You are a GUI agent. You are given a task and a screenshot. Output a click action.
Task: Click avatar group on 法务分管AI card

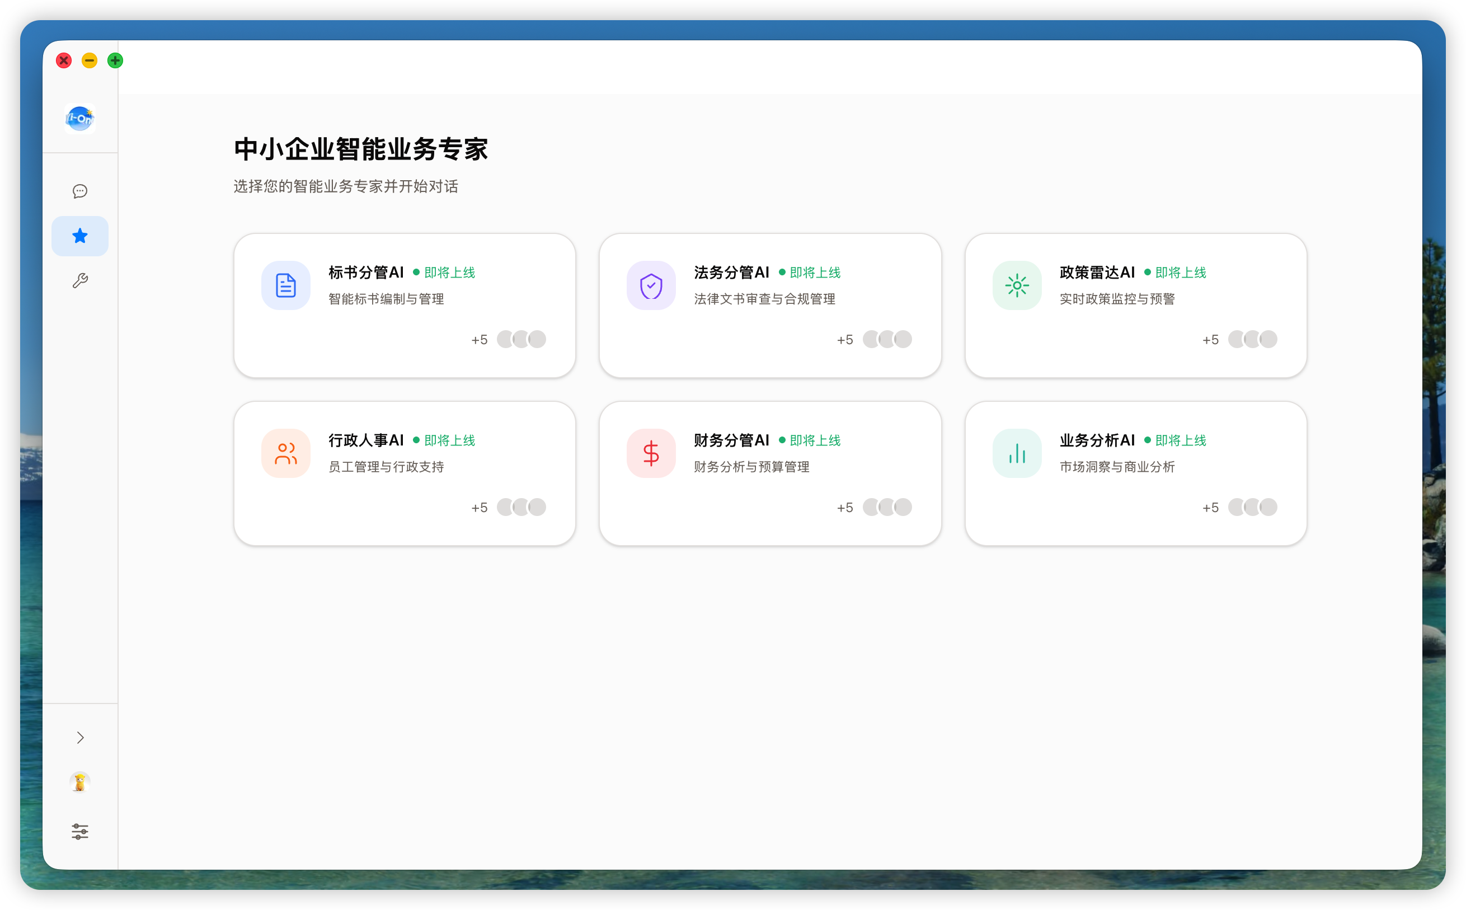[x=887, y=340]
